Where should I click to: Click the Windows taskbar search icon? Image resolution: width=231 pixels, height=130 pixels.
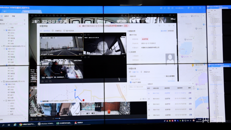(3, 125)
